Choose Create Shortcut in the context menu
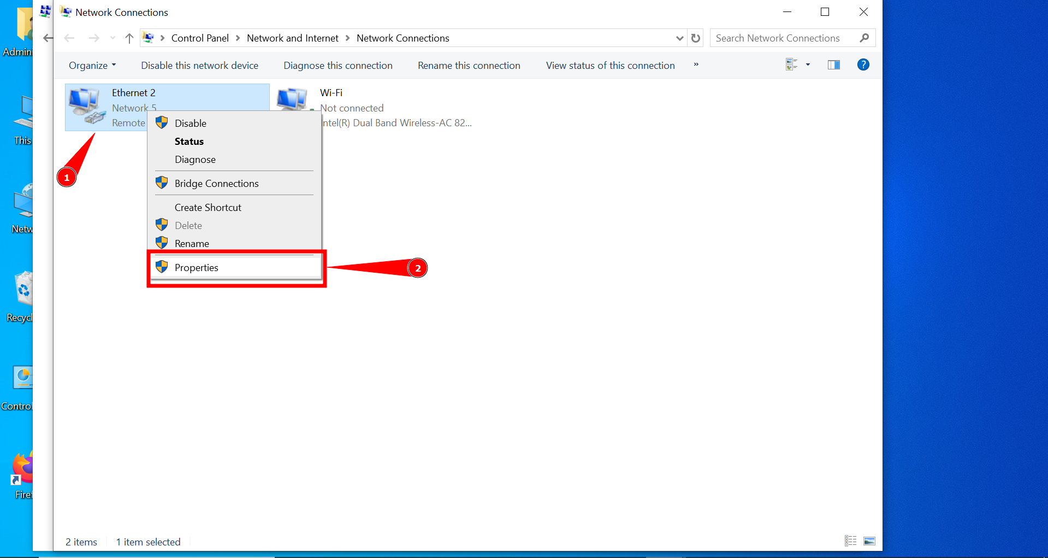Image resolution: width=1048 pixels, height=558 pixels. coord(234,208)
